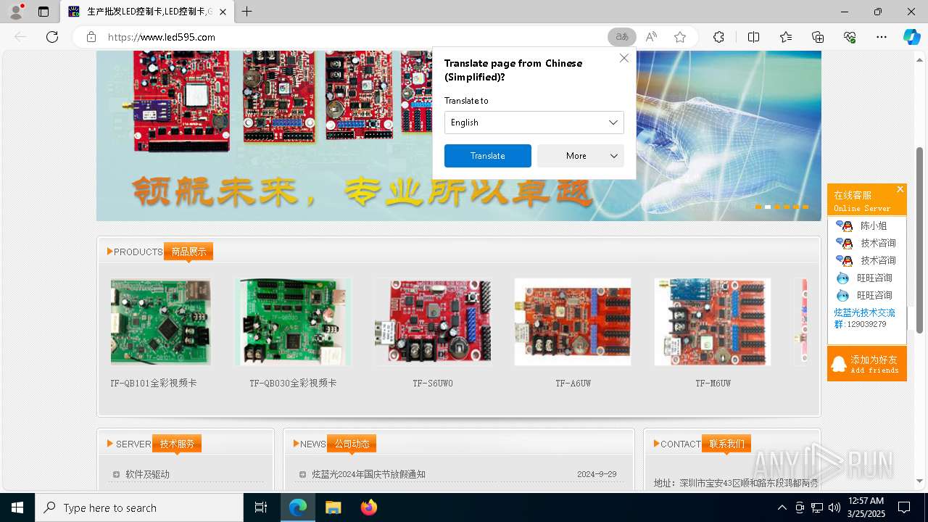
Task: Open TF-M6UW product image
Action: click(x=713, y=322)
